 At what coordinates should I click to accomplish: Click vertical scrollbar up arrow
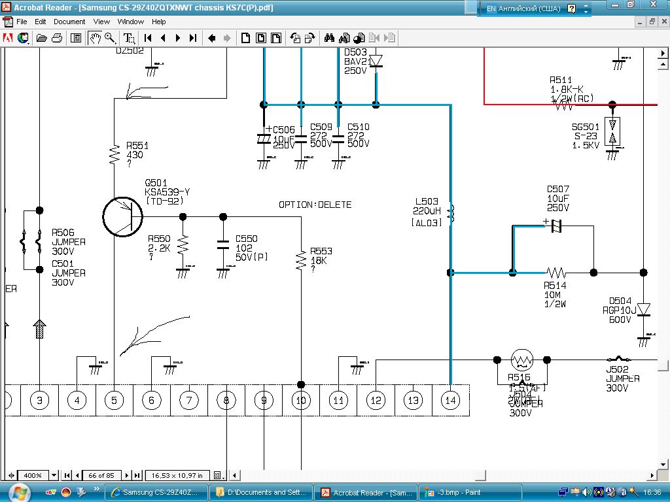pyautogui.click(x=663, y=65)
